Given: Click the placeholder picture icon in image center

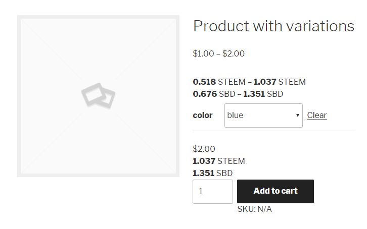Looking at the screenshot, I should pyautogui.click(x=98, y=95).
